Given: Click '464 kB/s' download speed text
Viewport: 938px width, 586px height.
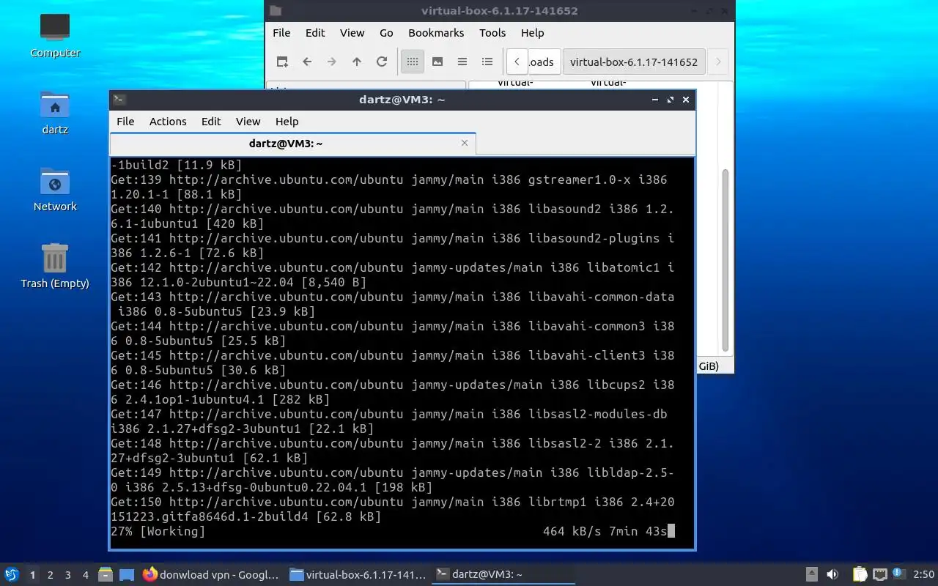Looking at the screenshot, I should click(572, 531).
